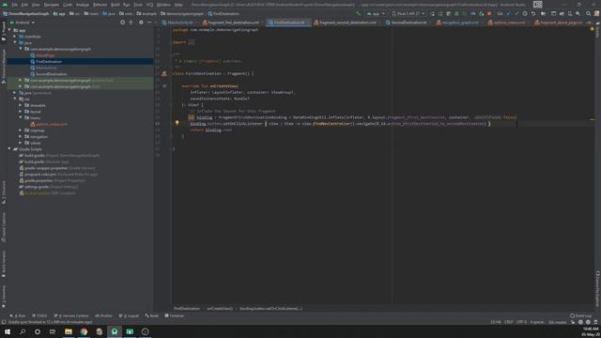
Task: Click the VCS rollback undo arrow icon
Action: point(533,13)
